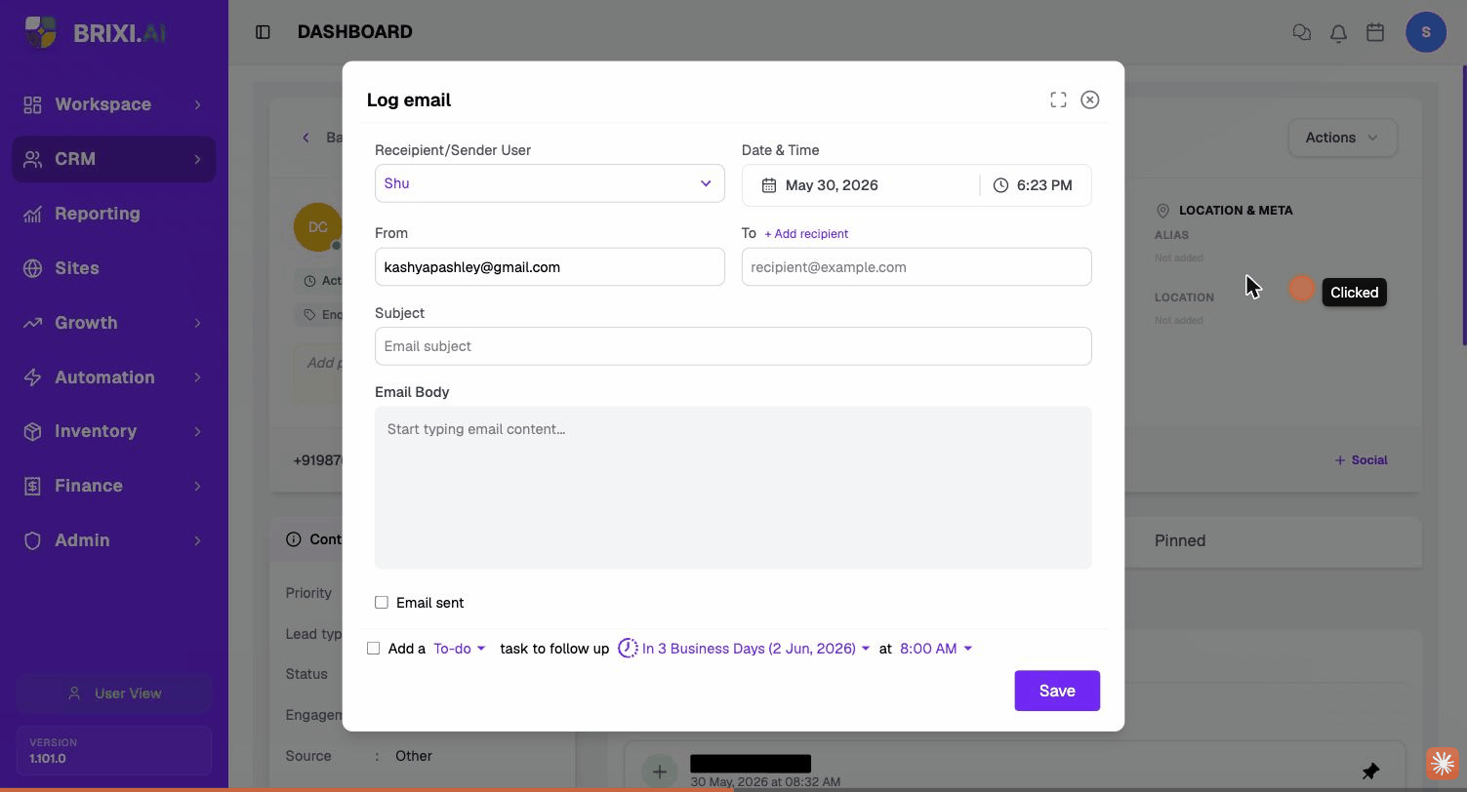1467x792 pixels.
Task: Click the + Social link
Action: [x=1361, y=460]
